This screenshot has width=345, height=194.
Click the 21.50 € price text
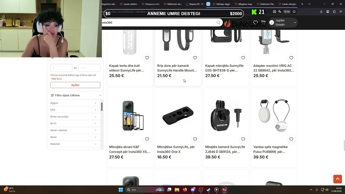pyautogui.click(x=164, y=76)
